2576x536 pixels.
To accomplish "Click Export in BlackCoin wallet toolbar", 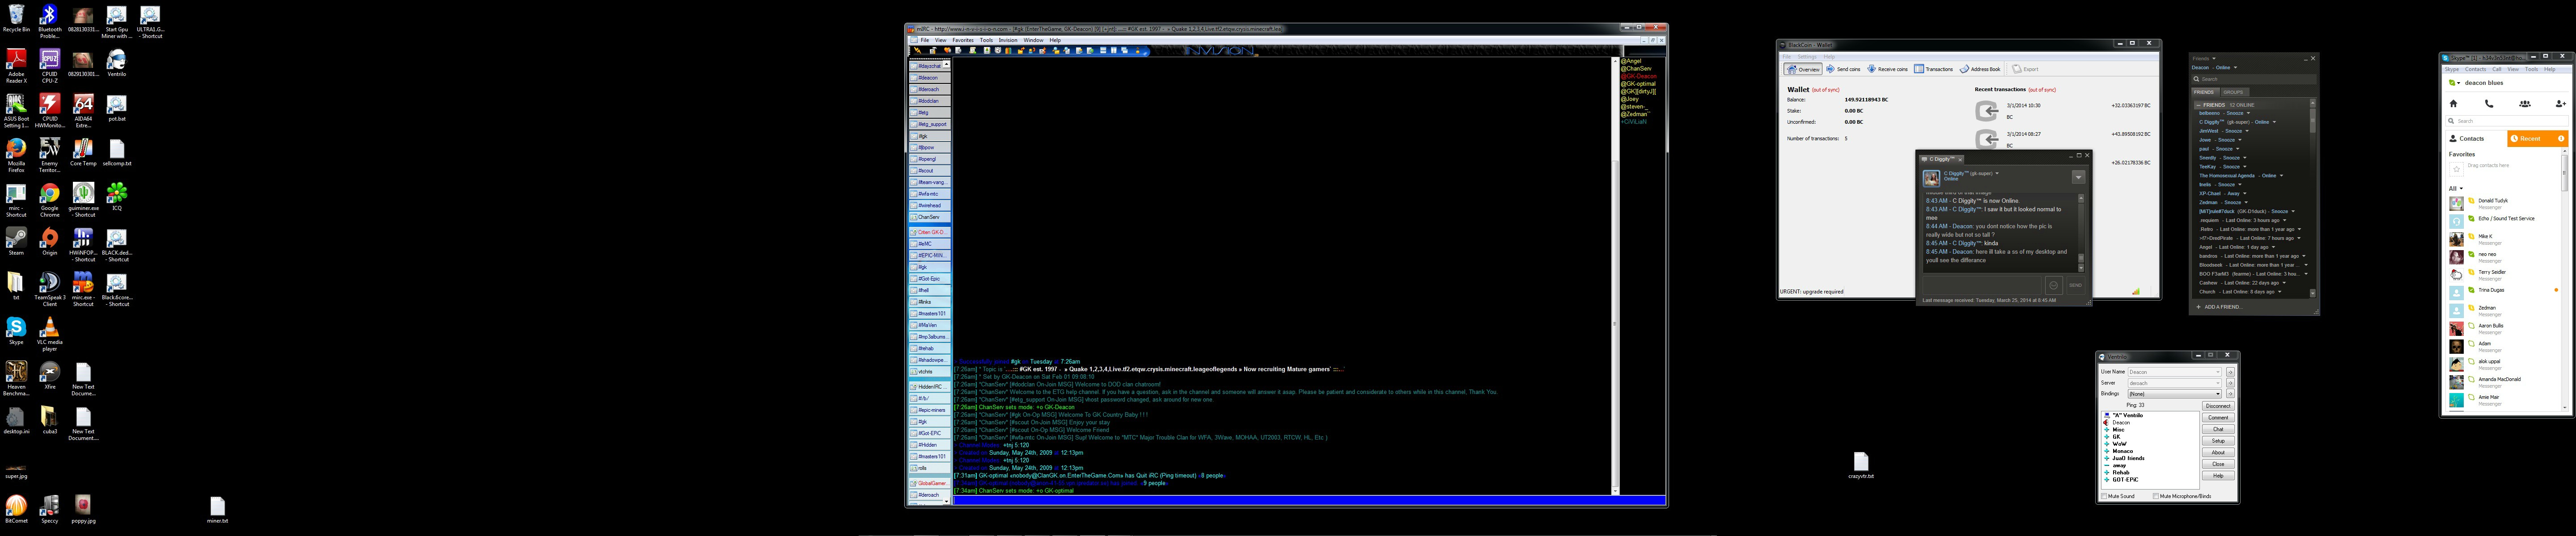I will pos(2026,69).
